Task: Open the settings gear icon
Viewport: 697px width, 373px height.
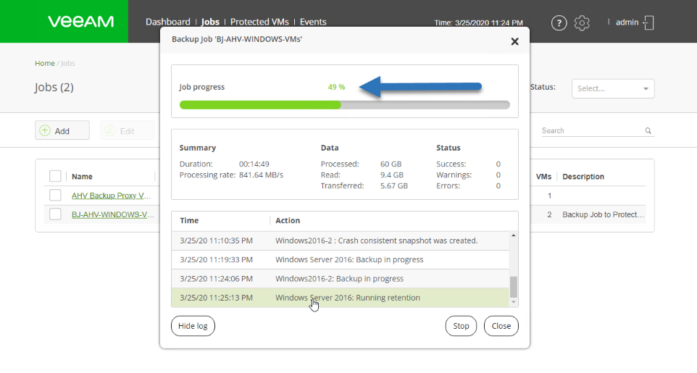Action: pyautogui.click(x=581, y=22)
